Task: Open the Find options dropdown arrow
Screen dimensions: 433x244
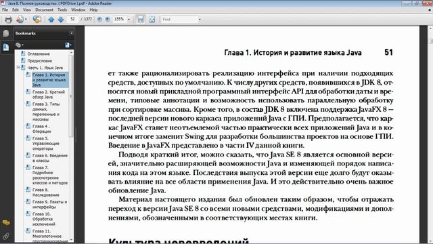Action: pyautogui.click(x=200, y=20)
